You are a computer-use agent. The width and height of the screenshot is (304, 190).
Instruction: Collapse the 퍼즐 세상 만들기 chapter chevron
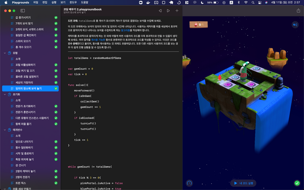[x=5, y=189]
